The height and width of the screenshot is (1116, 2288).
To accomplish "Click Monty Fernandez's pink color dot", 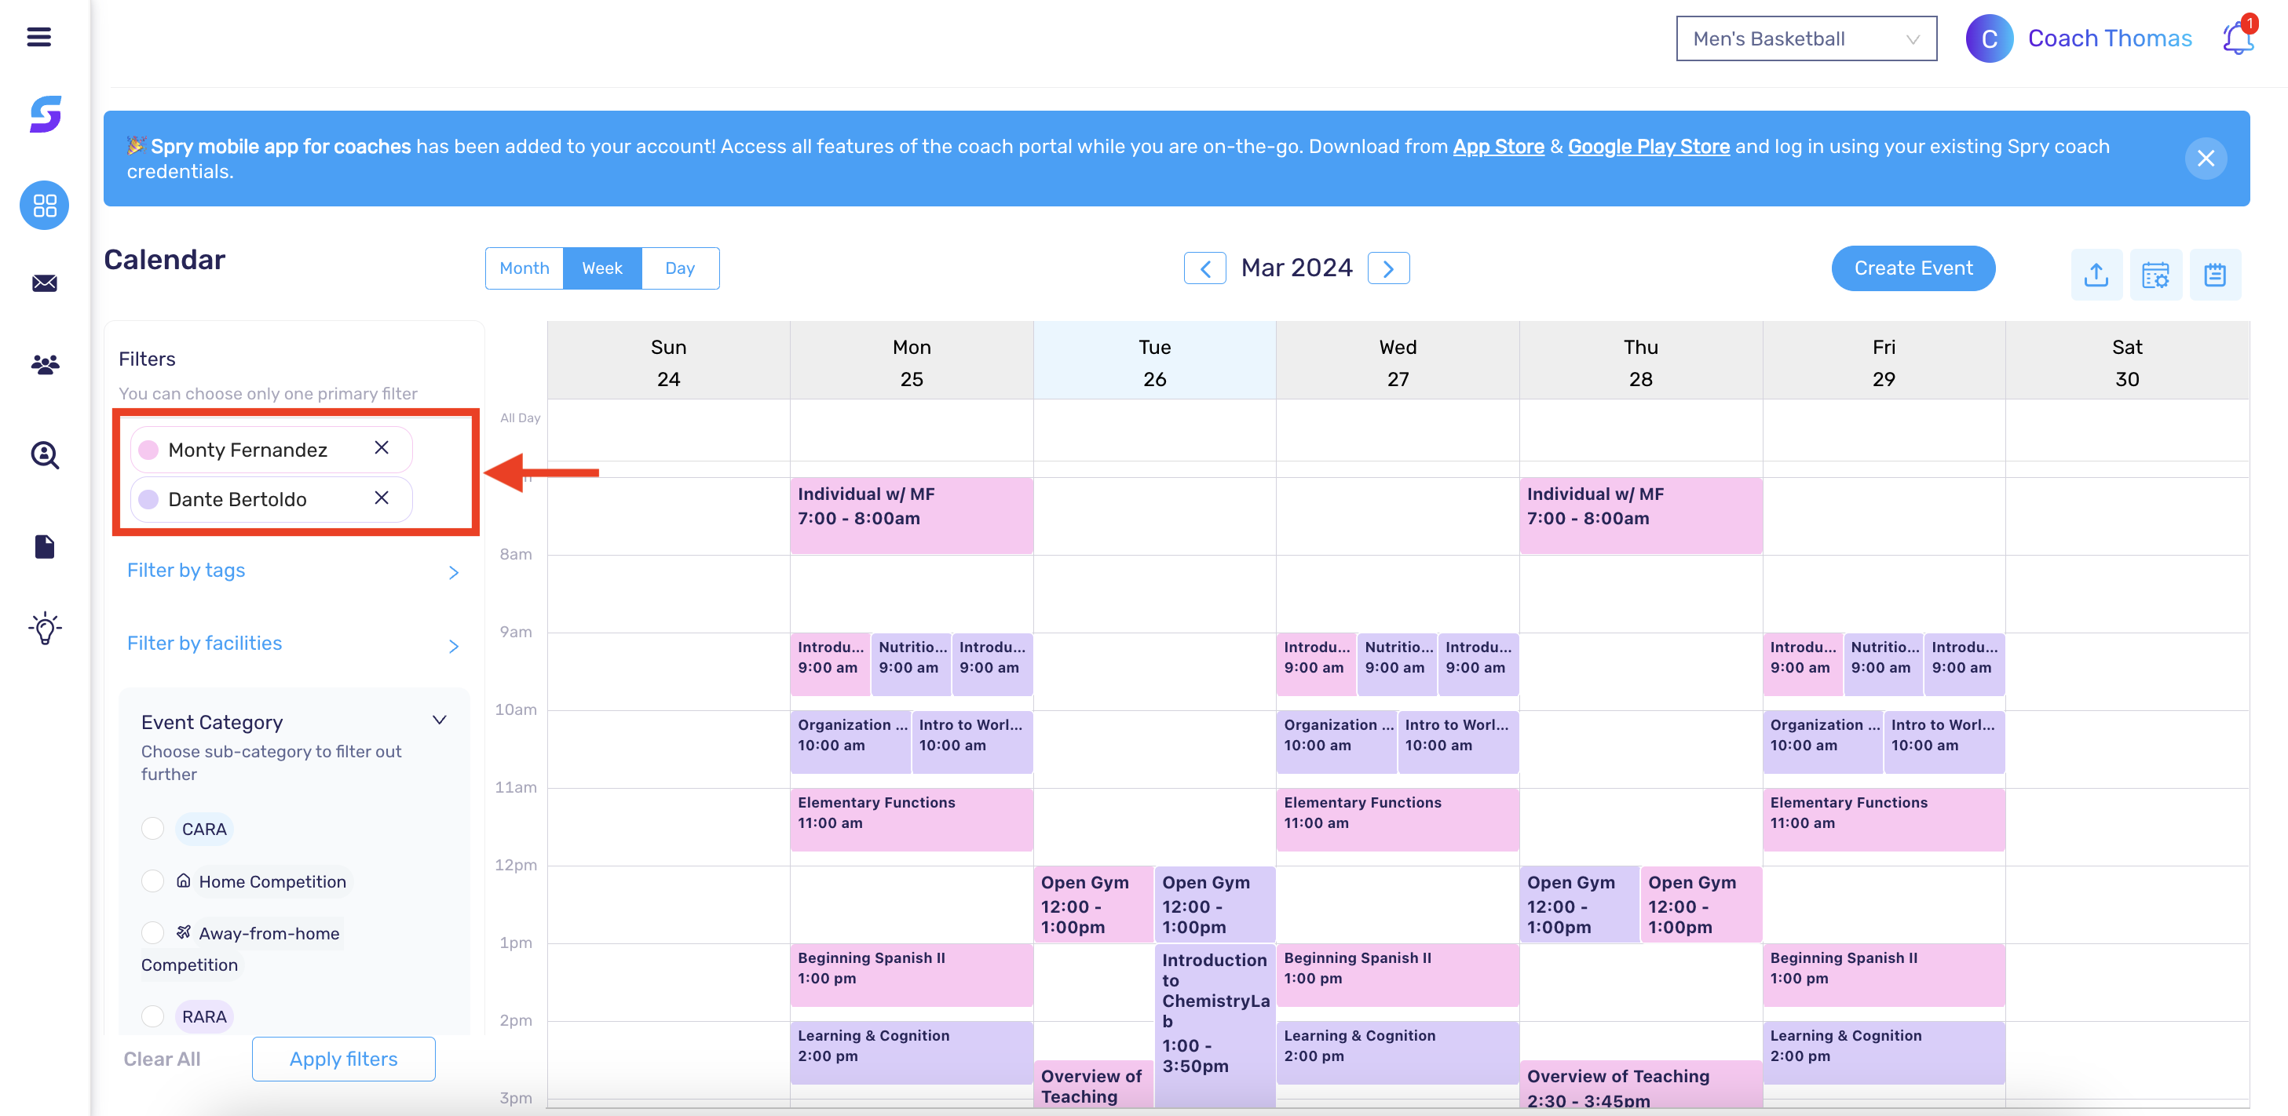I will pyautogui.click(x=148, y=449).
